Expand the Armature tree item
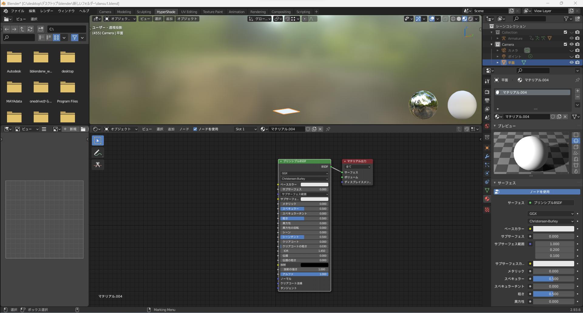The width and height of the screenshot is (583, 313). 498,38
